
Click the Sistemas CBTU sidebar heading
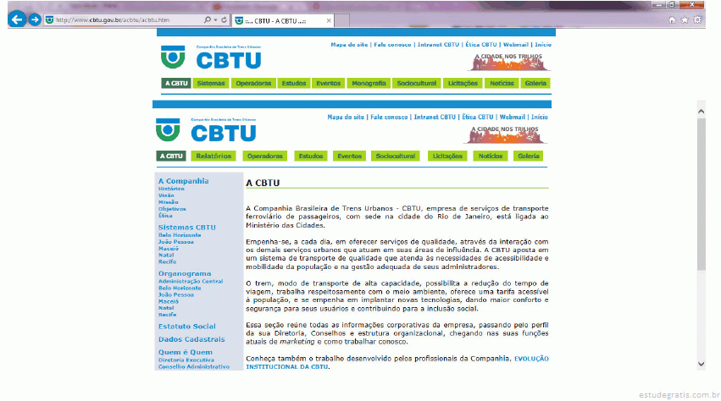(x=186, y=228)
